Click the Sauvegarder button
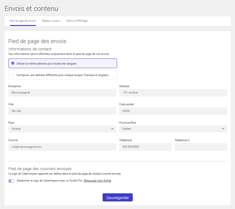 pyautogui.click(x=118, y=198)
